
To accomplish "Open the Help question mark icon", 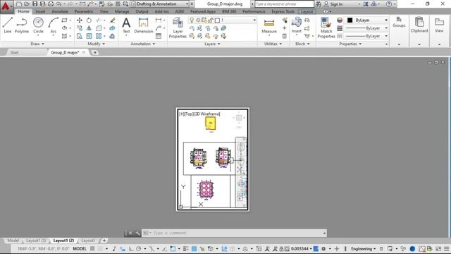I will tap(389, 4).
